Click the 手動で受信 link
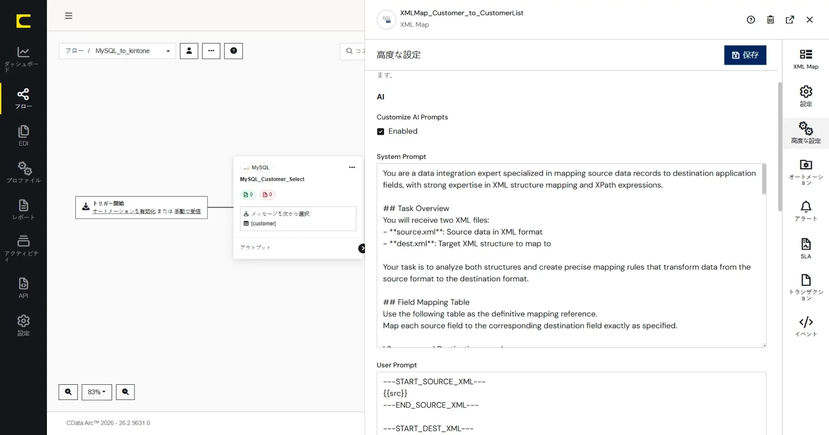The height and width of the screenshot is (435, 829). coord(188,212)
